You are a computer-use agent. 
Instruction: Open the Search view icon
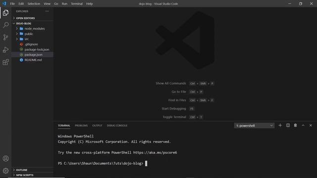click(5, 25)
